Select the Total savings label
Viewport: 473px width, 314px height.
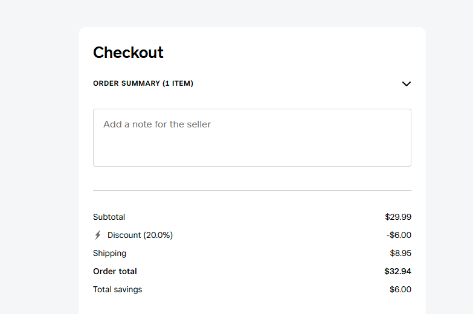117,289
